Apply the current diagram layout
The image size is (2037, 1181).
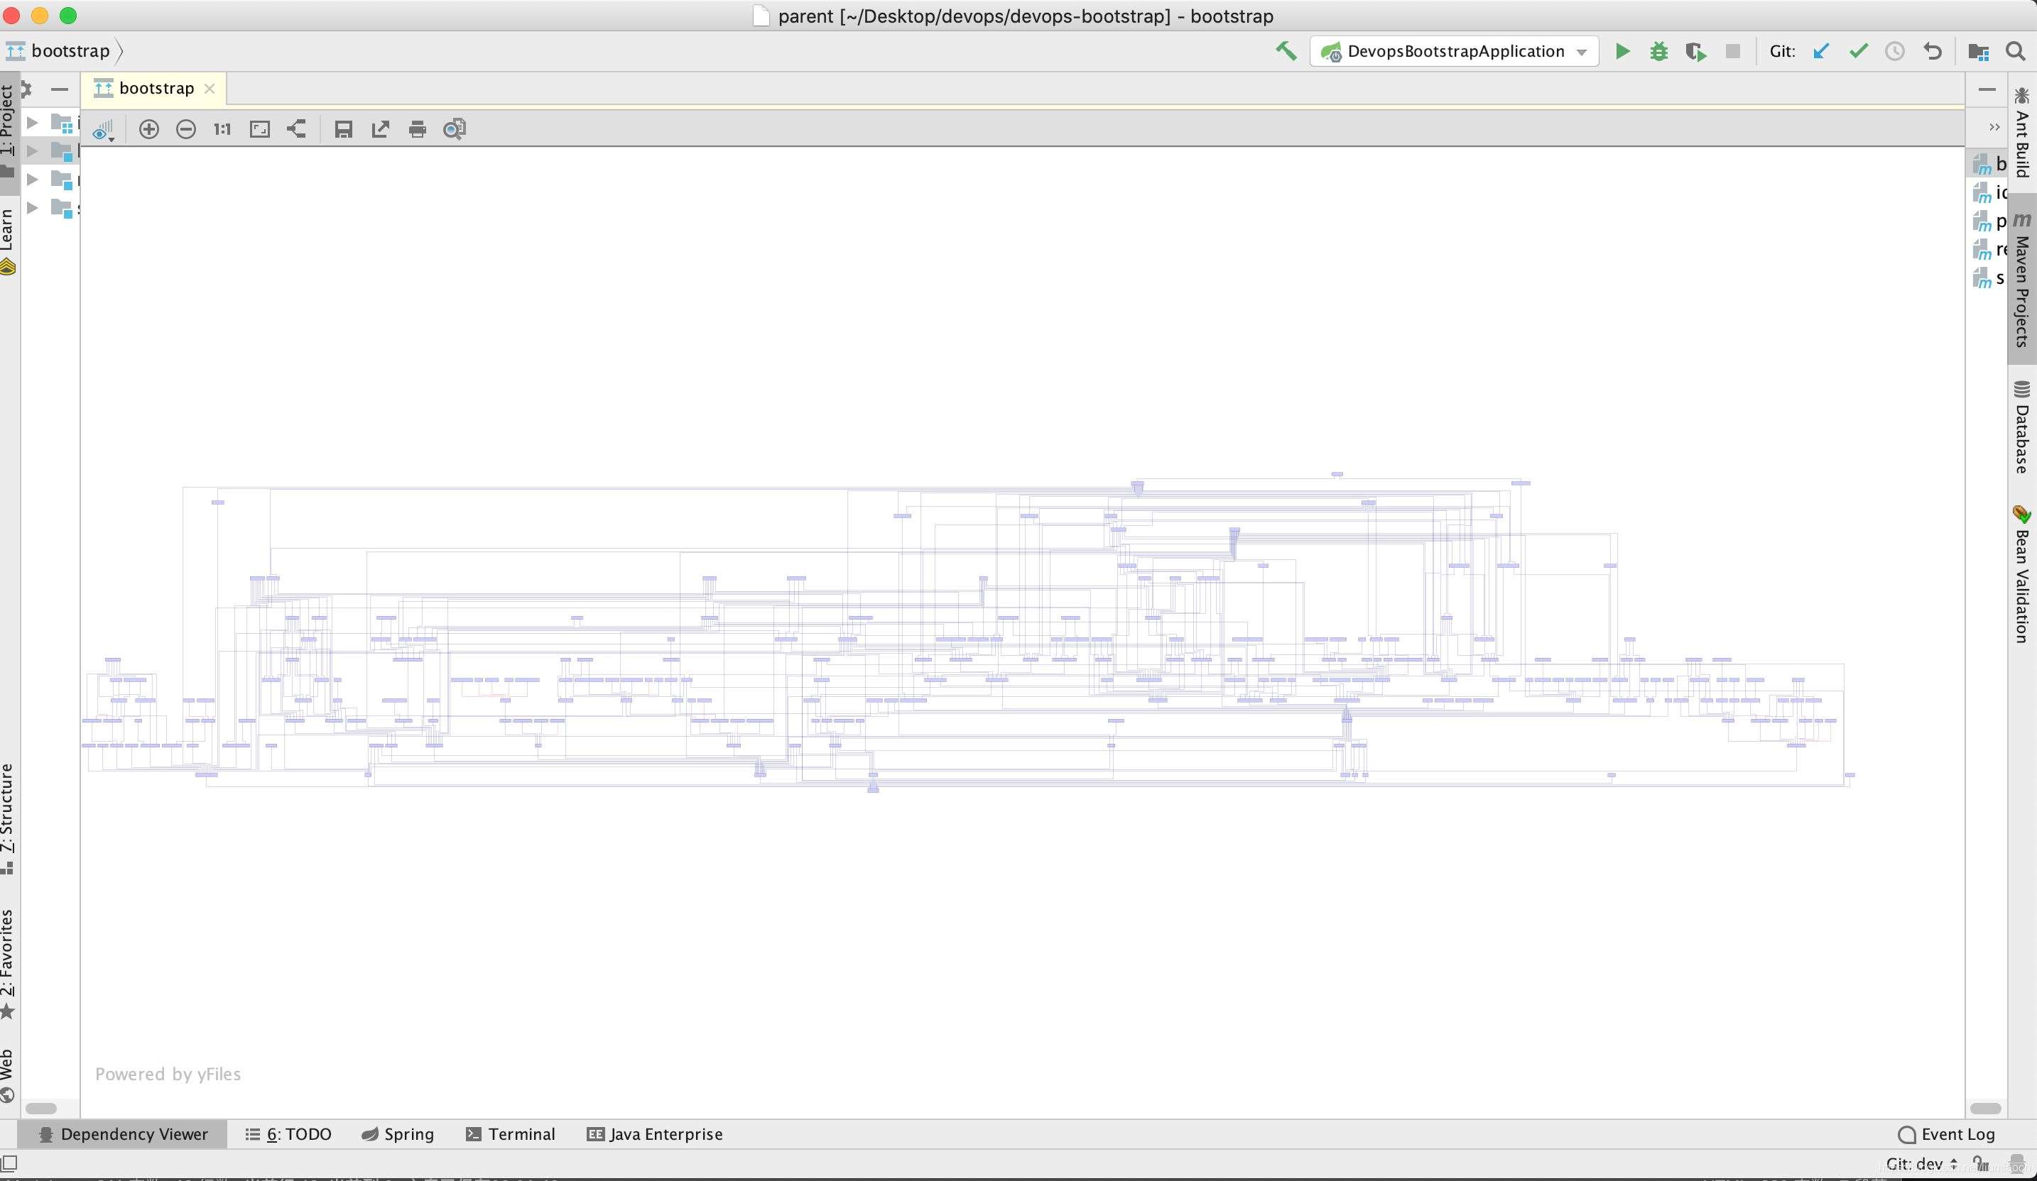(x=297, y=129)
